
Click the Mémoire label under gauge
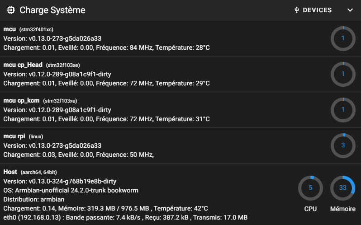[x=343, y=209]
